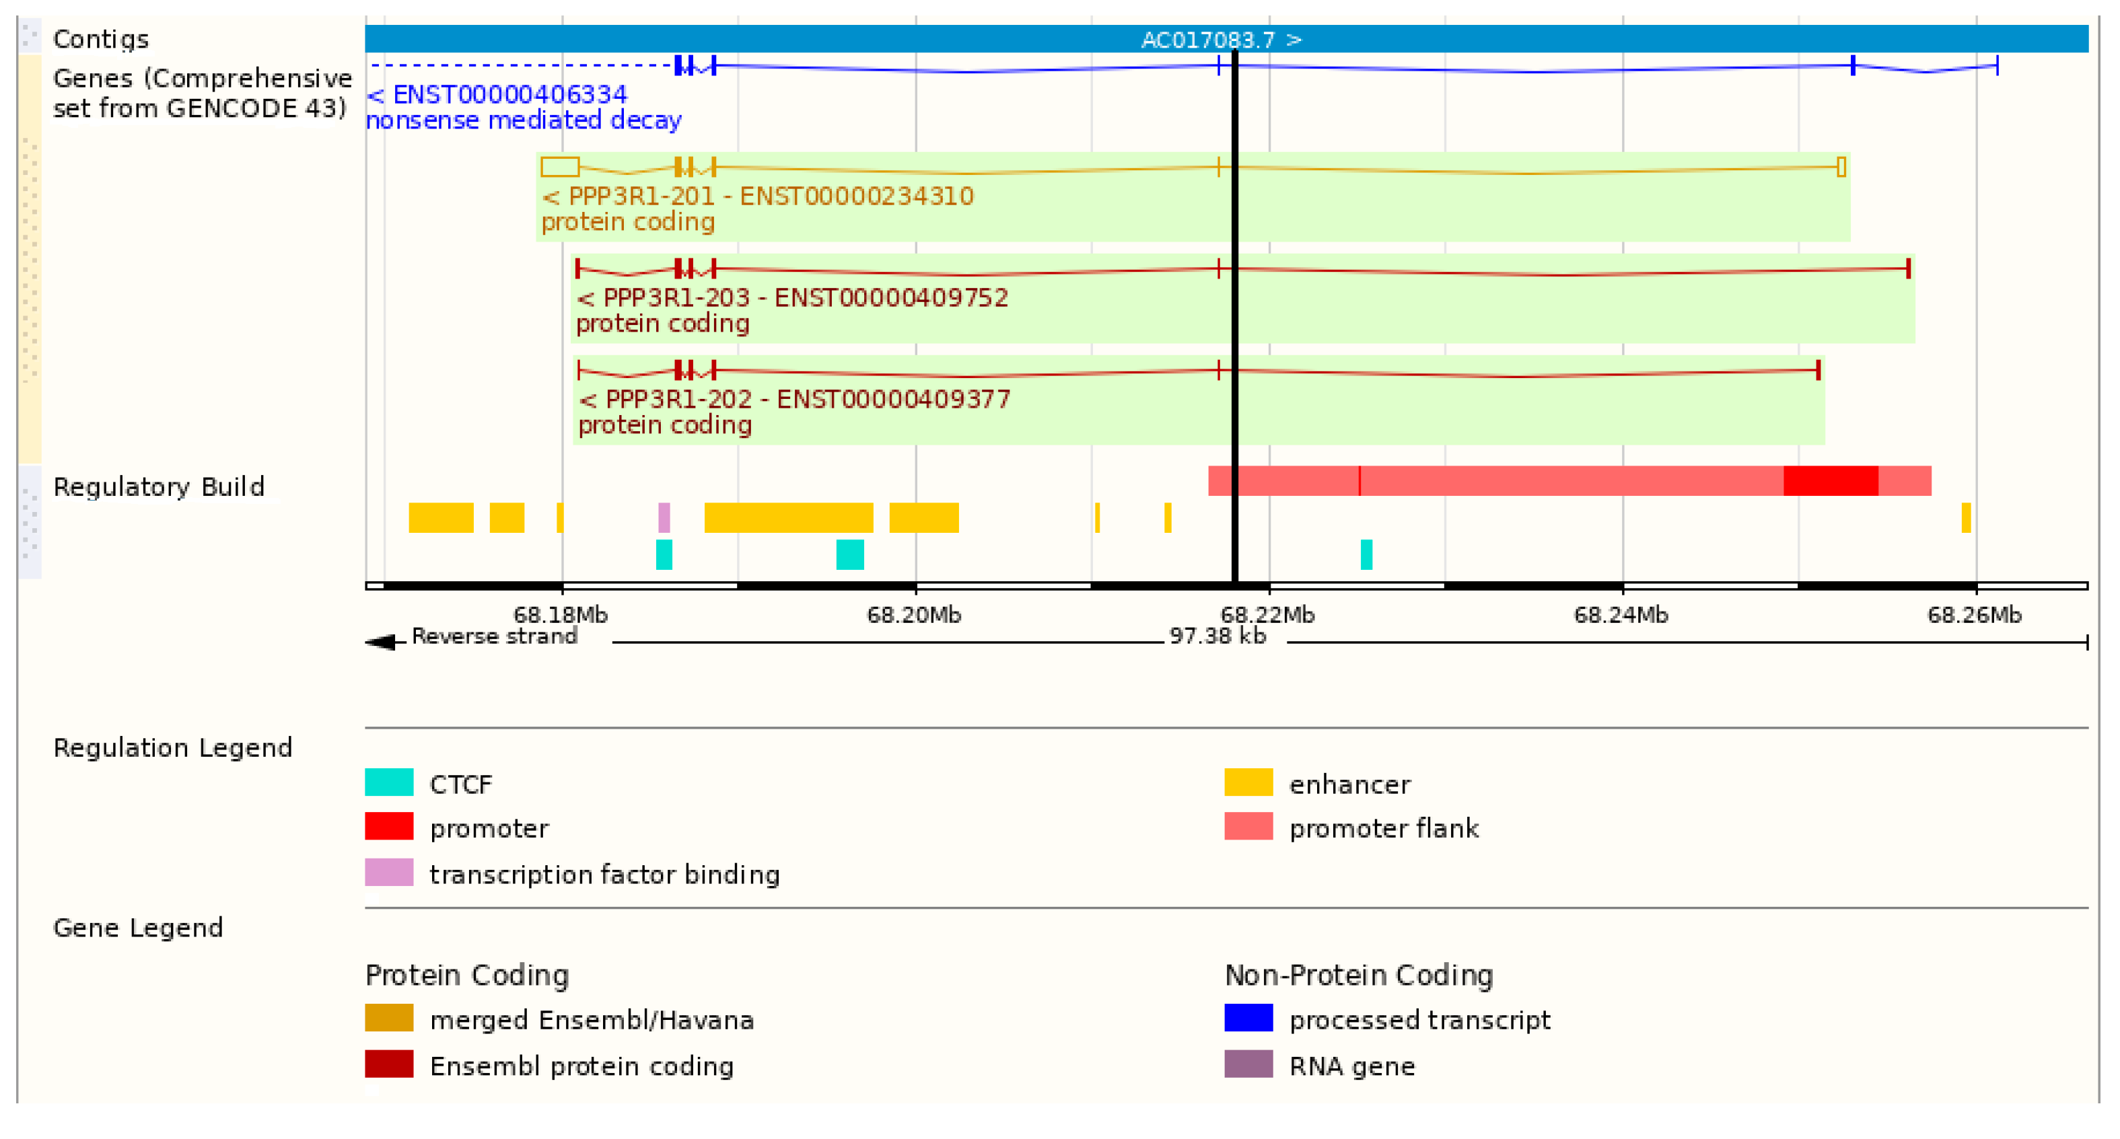The image size is (2120, 1139).
Task: Select PPP3R1-202 ENST00000409377 transcript label
Action: (794, 399)
